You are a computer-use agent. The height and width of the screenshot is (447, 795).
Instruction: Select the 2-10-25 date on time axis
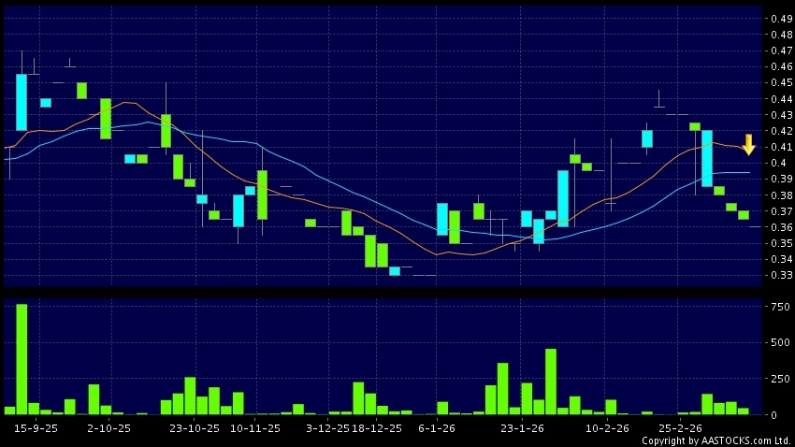(x=108, y=427)
